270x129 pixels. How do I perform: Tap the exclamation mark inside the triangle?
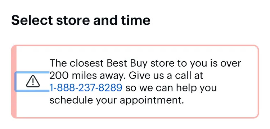[33, 82]
